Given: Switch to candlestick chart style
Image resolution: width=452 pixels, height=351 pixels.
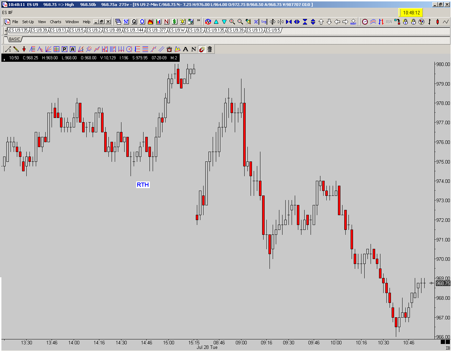Looking at the screenshot, I should [438, 22].
